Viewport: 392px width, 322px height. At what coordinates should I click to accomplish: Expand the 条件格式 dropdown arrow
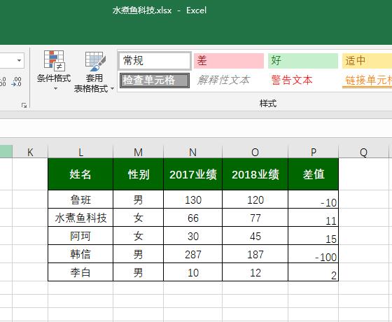click(55, 88)
